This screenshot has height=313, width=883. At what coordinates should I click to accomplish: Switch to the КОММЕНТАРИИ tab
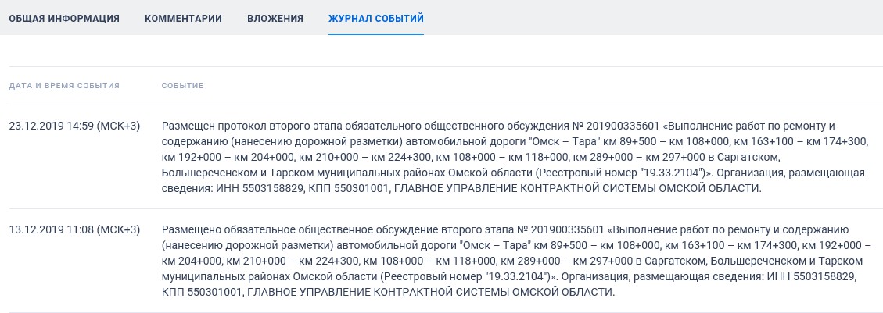pyautogui.click(x=183, y=19)
